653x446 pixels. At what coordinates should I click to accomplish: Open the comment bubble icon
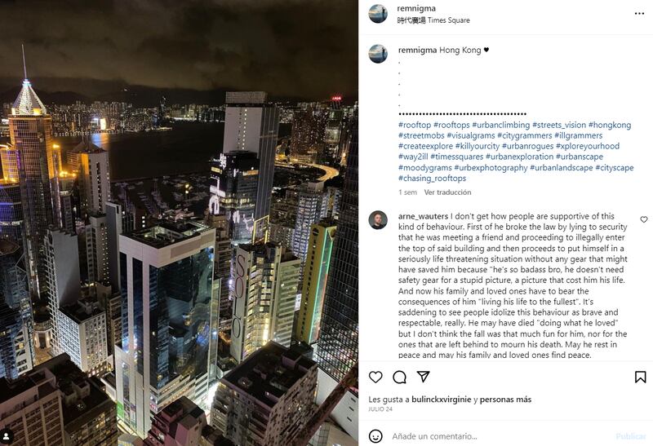(x=399, y=377)
